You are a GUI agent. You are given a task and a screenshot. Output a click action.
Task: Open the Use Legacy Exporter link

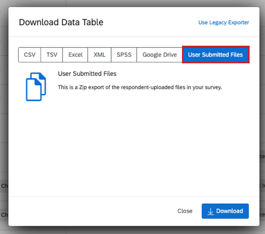[224, 23]
